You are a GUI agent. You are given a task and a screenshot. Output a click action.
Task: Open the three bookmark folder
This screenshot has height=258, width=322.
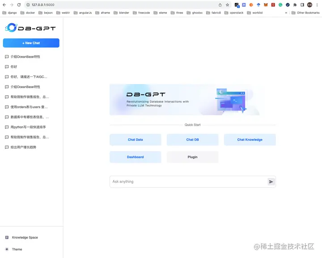tap(177, 13)
